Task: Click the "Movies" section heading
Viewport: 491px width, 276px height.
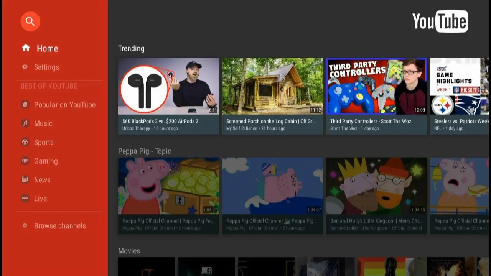Action: pyautogui.click(x=129, y=251)
